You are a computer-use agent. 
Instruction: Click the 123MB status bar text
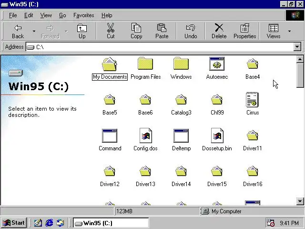click(124, 211)
